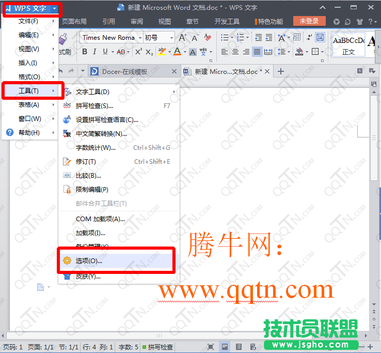
Task: Toggle italic formatting
Action: [x=95, y=52]
